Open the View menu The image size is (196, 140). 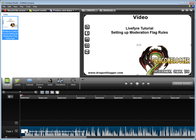[15, 7]
